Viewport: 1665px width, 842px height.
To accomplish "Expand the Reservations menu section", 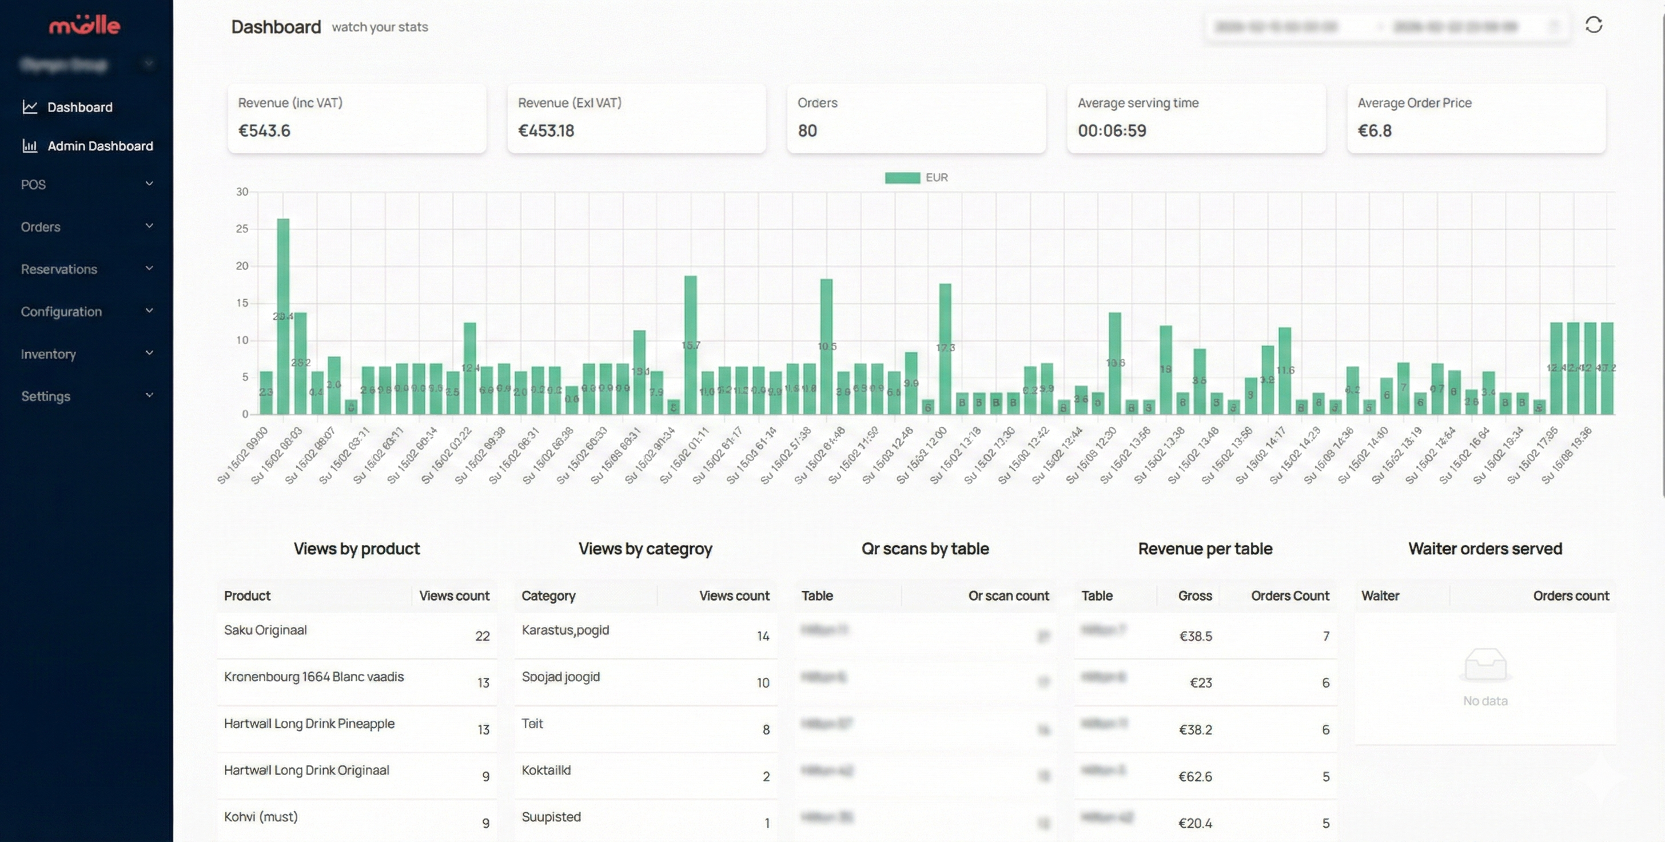I will click(149, 268).
